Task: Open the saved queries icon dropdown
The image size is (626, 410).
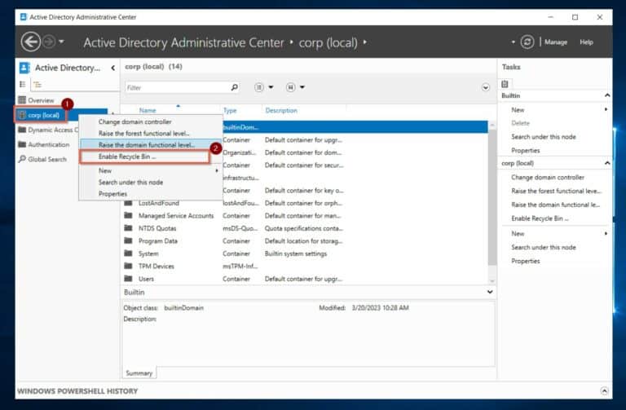Action: [295, 87]
